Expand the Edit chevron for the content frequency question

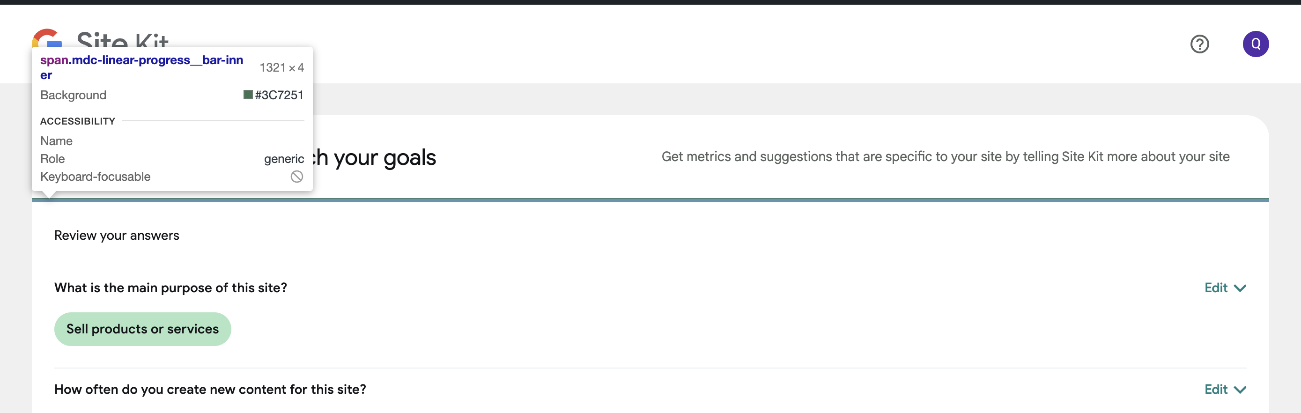(1240, 389)
